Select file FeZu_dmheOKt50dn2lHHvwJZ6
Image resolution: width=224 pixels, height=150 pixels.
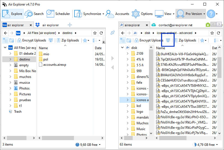(x=182, y=112)
